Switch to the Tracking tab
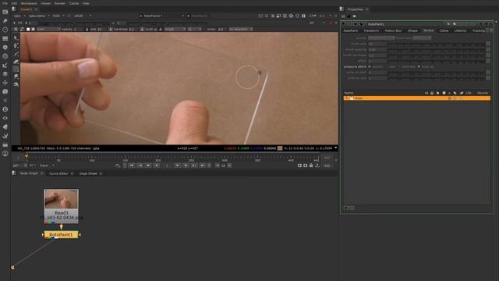The image size is (499, 281). (x=479, y=30)
